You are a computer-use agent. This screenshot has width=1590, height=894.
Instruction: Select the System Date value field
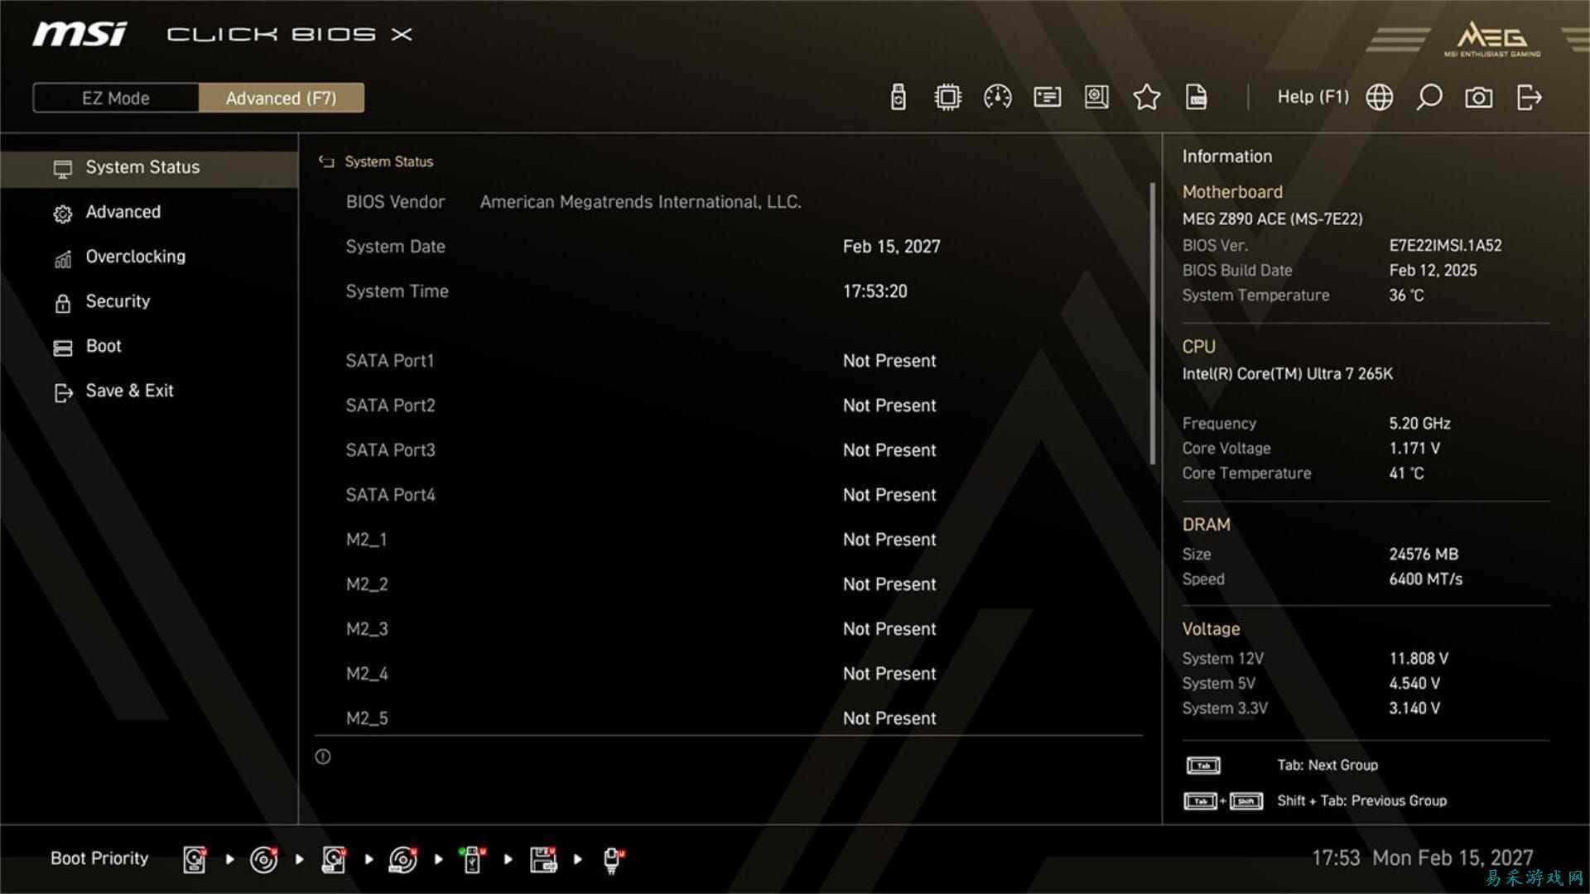(891, 247)
